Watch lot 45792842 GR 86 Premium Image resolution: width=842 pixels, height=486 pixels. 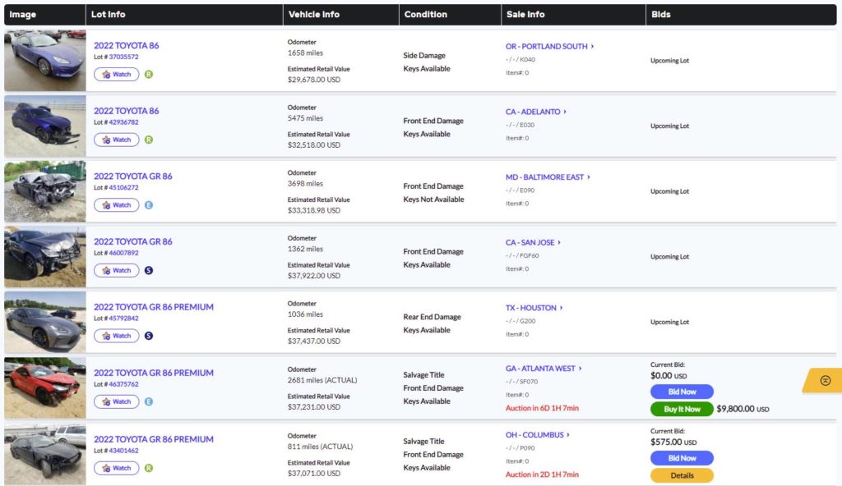117,336
